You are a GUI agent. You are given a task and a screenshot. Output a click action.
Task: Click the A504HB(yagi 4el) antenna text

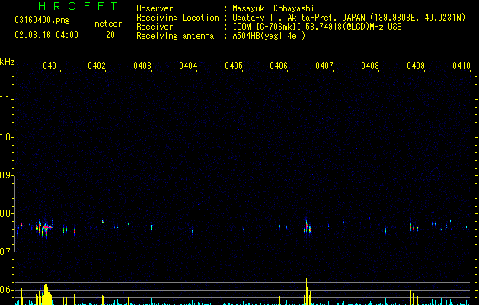[269, 36]
